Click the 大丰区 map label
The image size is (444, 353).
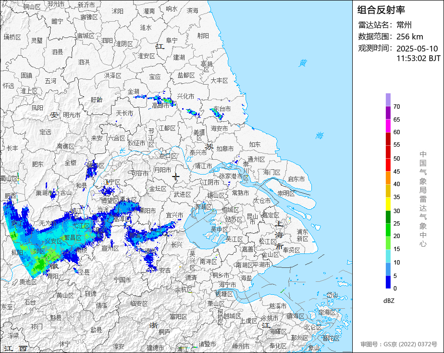click(220, 81)
